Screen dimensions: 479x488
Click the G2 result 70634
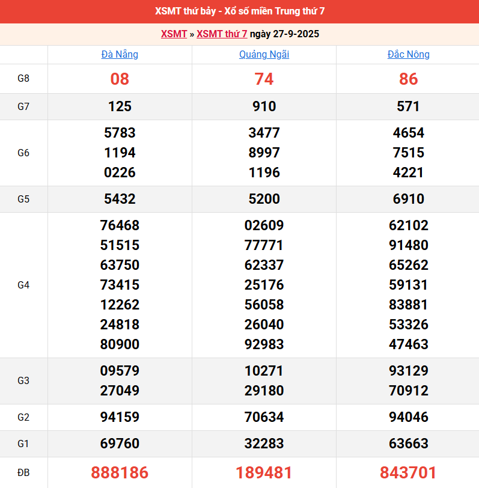tap(264, 418)
